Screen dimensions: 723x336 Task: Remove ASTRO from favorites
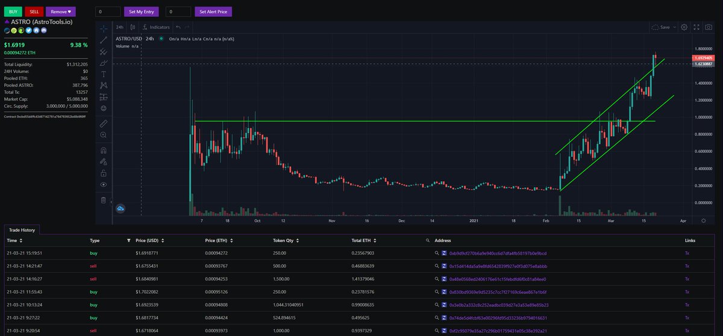[60, 11]
